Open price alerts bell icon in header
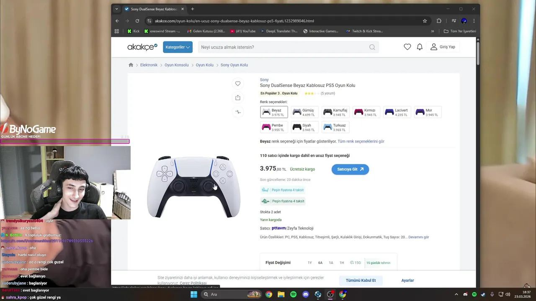This screenshot has width=536, height=301. click(420, 47)
